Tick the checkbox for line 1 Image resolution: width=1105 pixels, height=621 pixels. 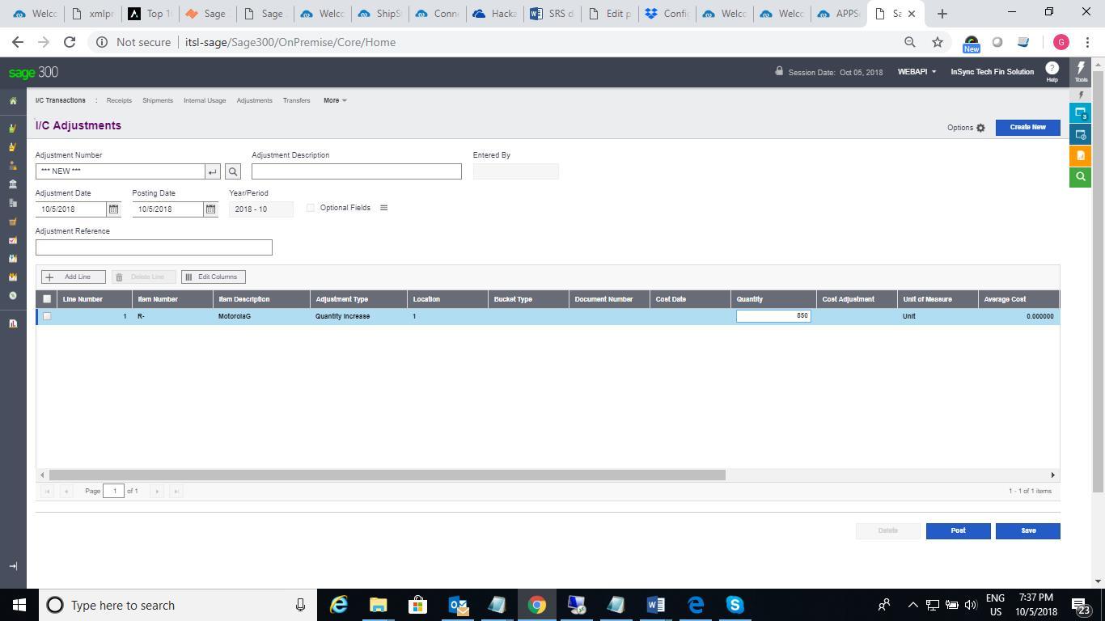47,316
